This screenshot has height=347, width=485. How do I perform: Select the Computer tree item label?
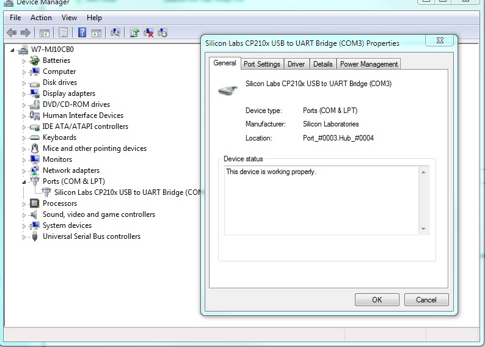(59, 71)
